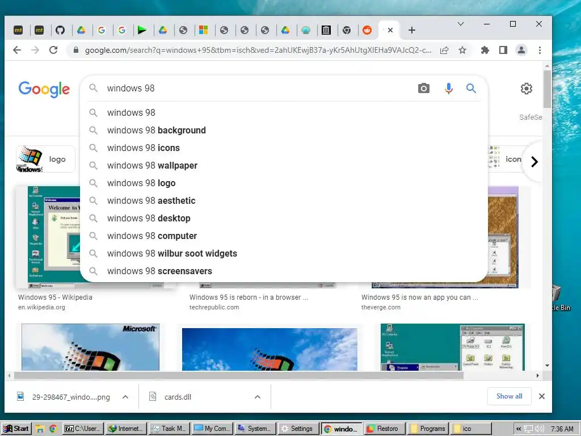This screenshot has height=436, width=581.
Task: Expand hidden tray icons chevron
Action: click(x=519, y=429)
